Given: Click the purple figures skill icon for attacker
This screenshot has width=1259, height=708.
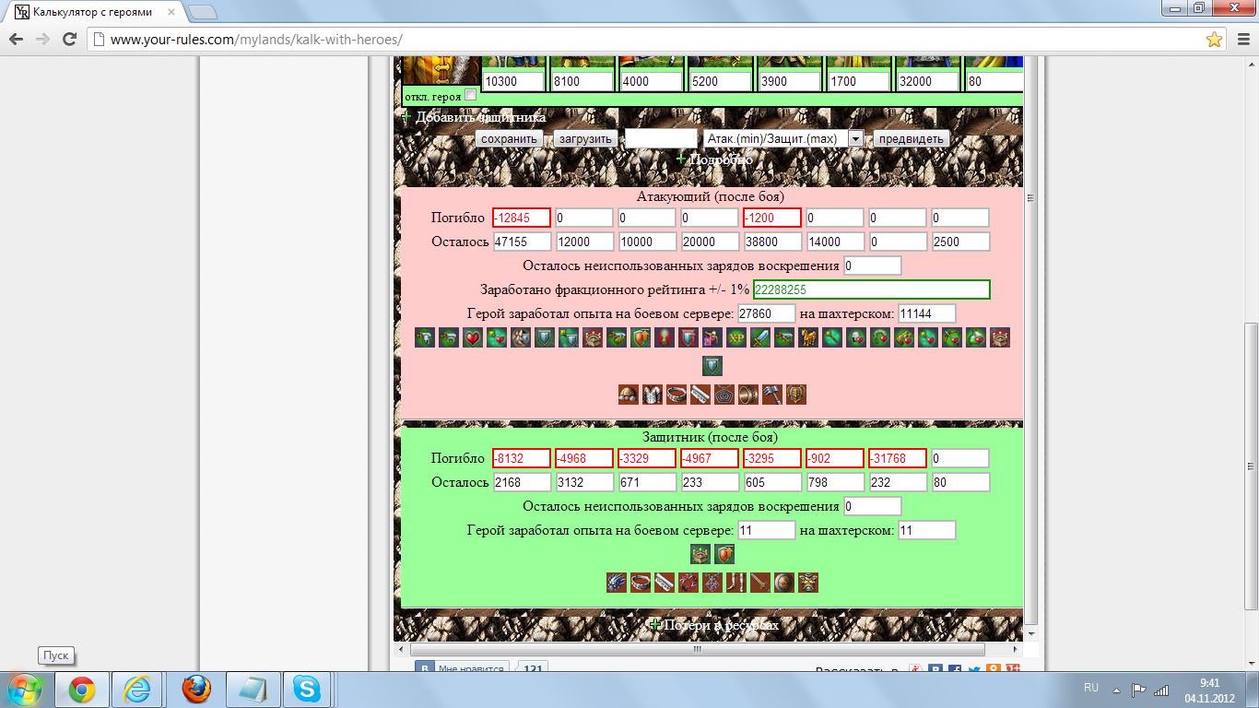Looking at the screenshot, I should point(712,337).
